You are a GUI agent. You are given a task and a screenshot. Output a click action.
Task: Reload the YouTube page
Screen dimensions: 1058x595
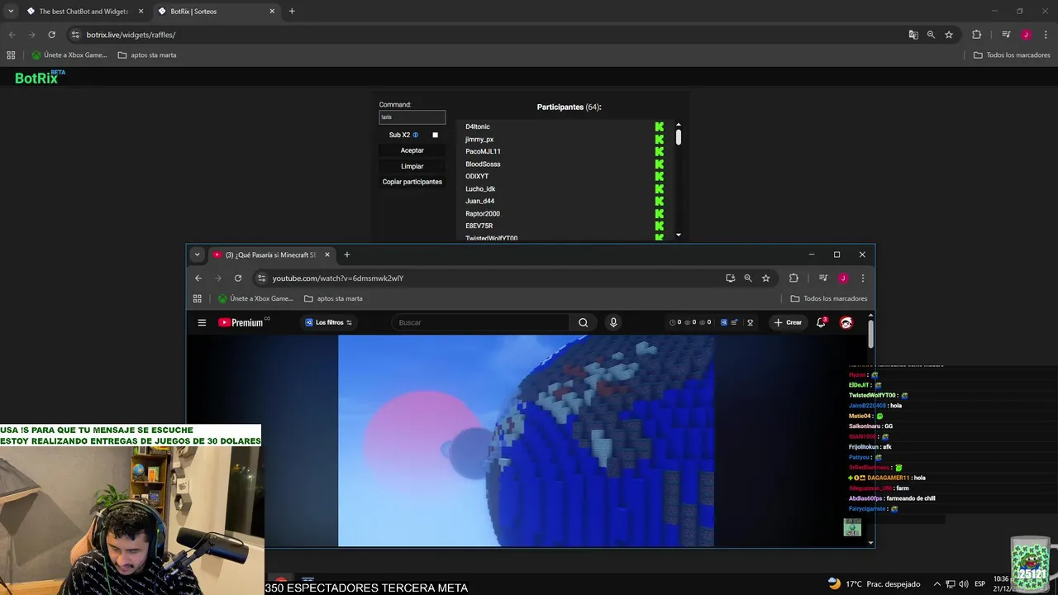(238, 278)
